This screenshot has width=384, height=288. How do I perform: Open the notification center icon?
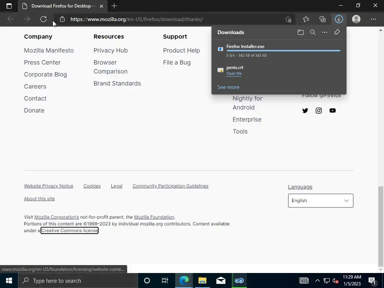(372, 281)
